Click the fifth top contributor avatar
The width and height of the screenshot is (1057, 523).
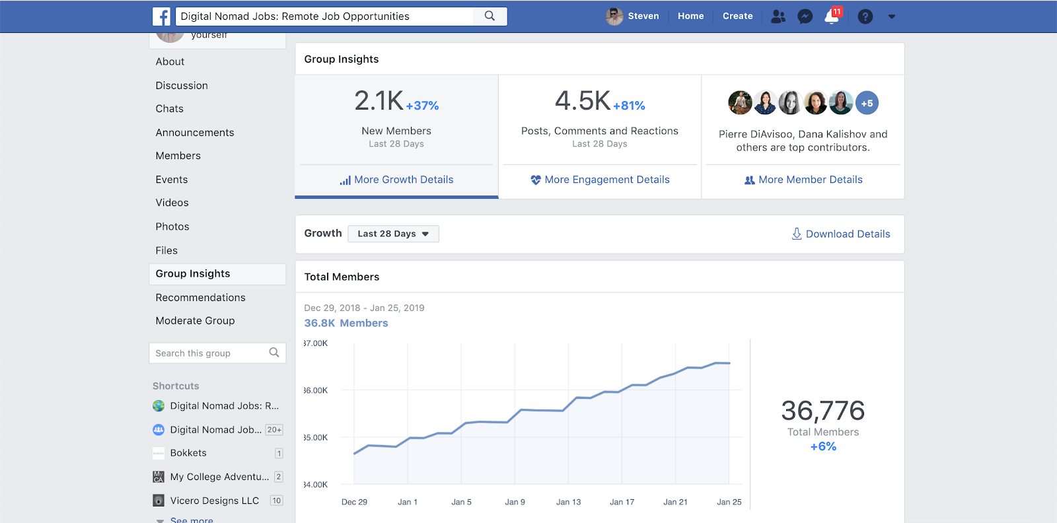click(841, 103)
